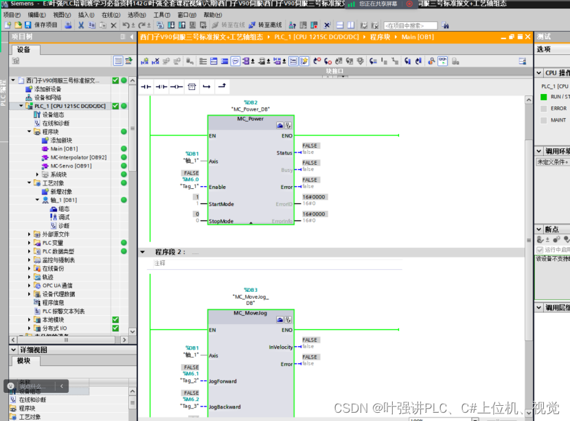Screen dimensions: 570x421
Task: Collapse 程序段 2 network
Action: [143, 252]
